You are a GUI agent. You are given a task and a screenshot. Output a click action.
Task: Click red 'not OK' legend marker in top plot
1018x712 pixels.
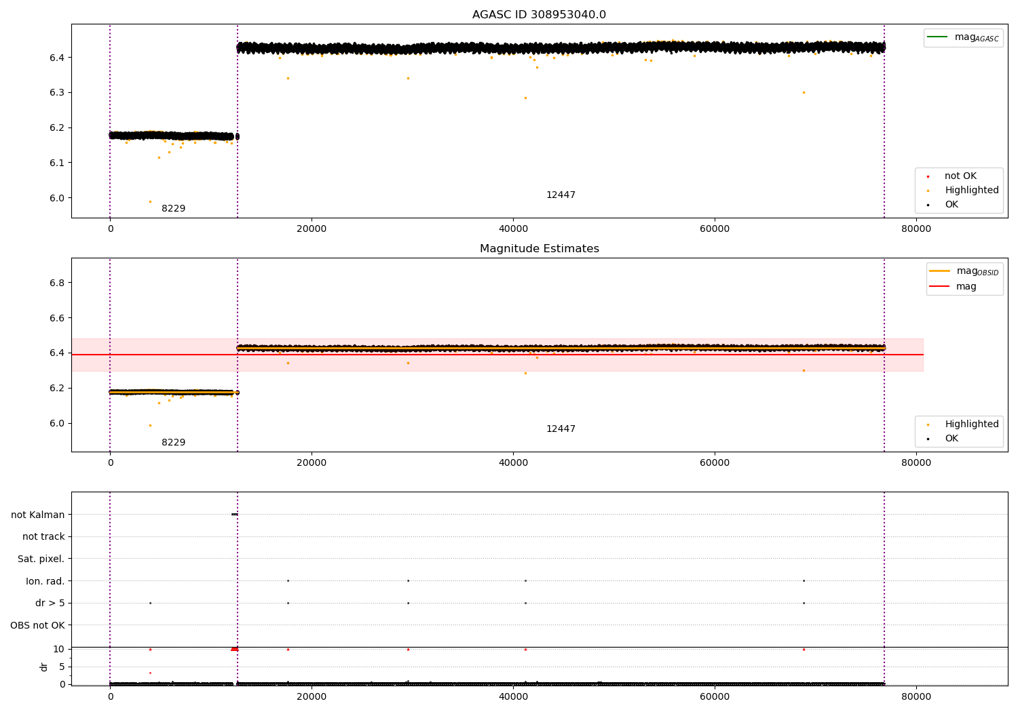click(x=928, y=176)
